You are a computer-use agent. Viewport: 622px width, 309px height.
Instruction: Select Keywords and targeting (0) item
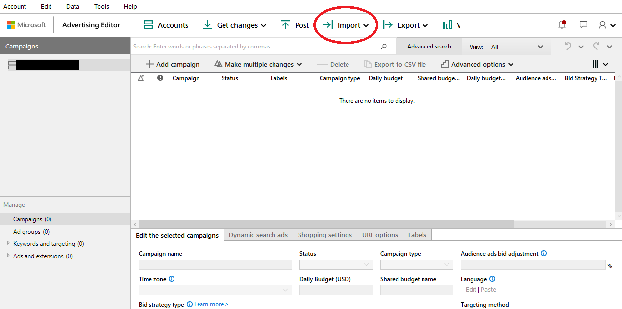tap(49, 244)
